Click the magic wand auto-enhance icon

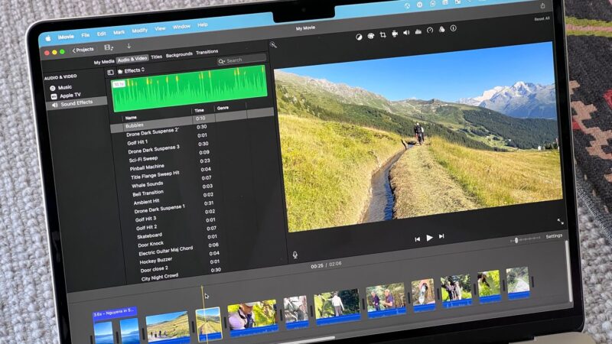pos(273,45)
